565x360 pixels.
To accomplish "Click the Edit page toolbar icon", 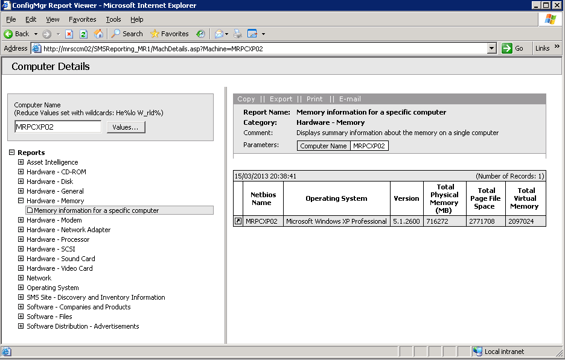I will (252, 34).
